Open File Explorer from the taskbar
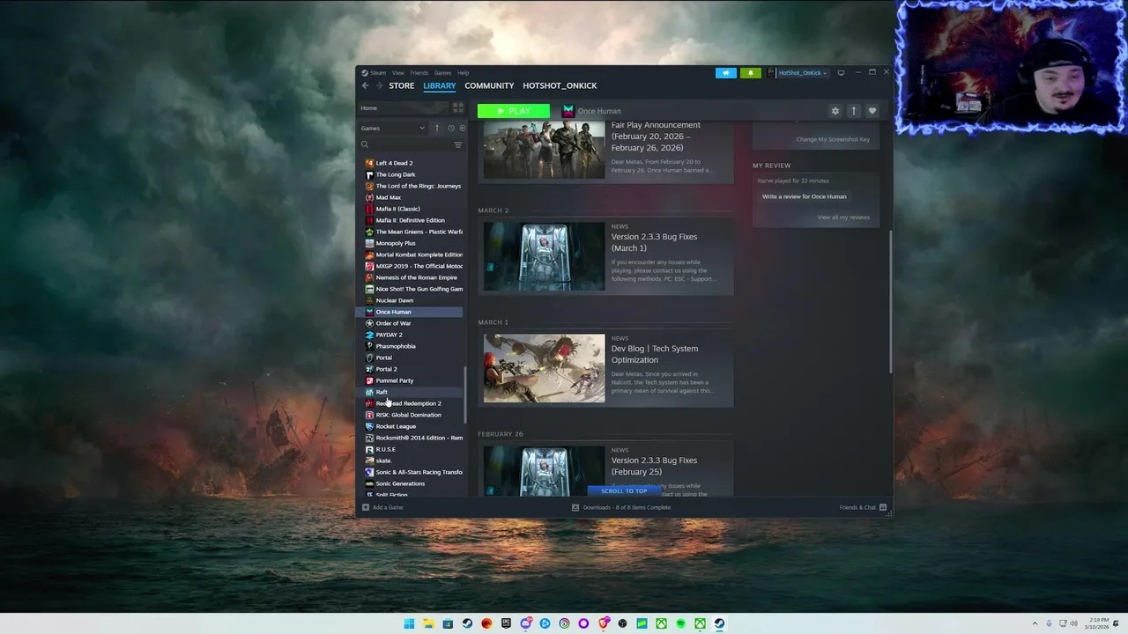The width and height of the screenshot is (1128, 634). (x=428, y=623)
